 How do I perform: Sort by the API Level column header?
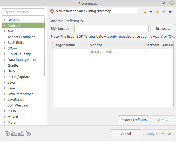tap(167, 45)
